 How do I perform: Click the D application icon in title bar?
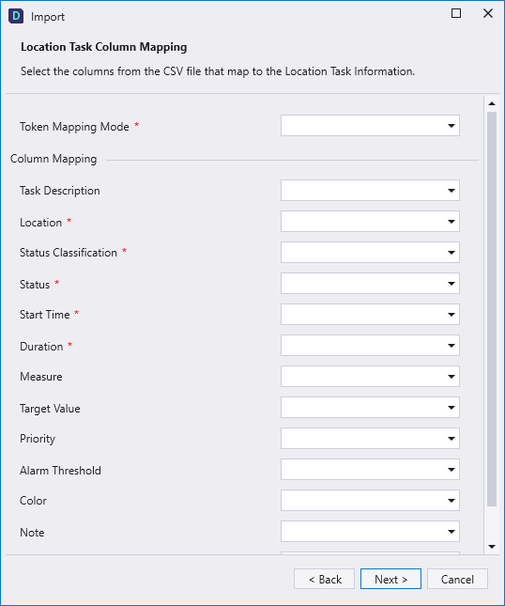pyautogui.click(x=16, y=16)
